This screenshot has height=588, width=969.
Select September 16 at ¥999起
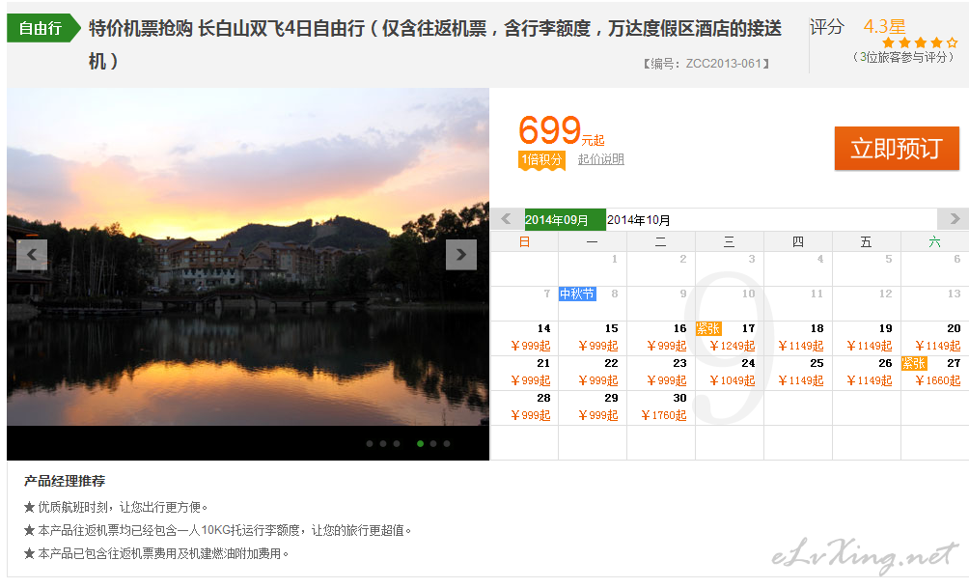coord(661,338)
